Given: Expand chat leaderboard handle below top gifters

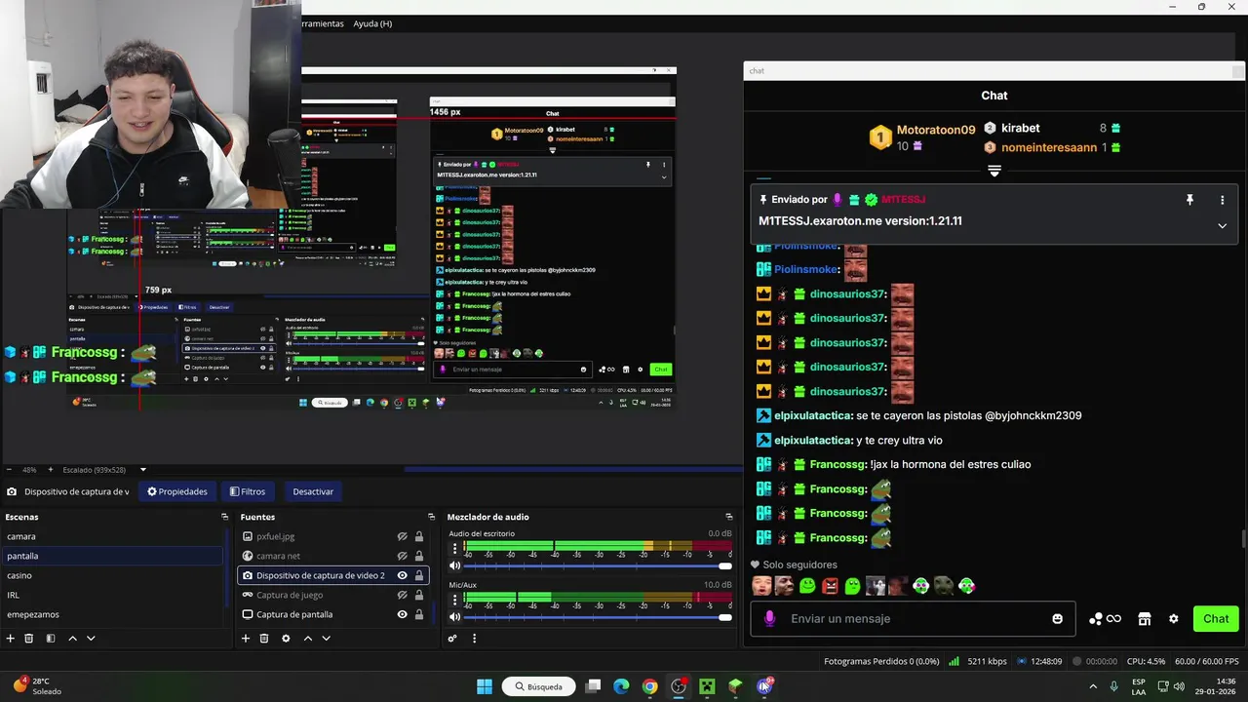Looking at the screenshot, I should [x=994, y=171].
